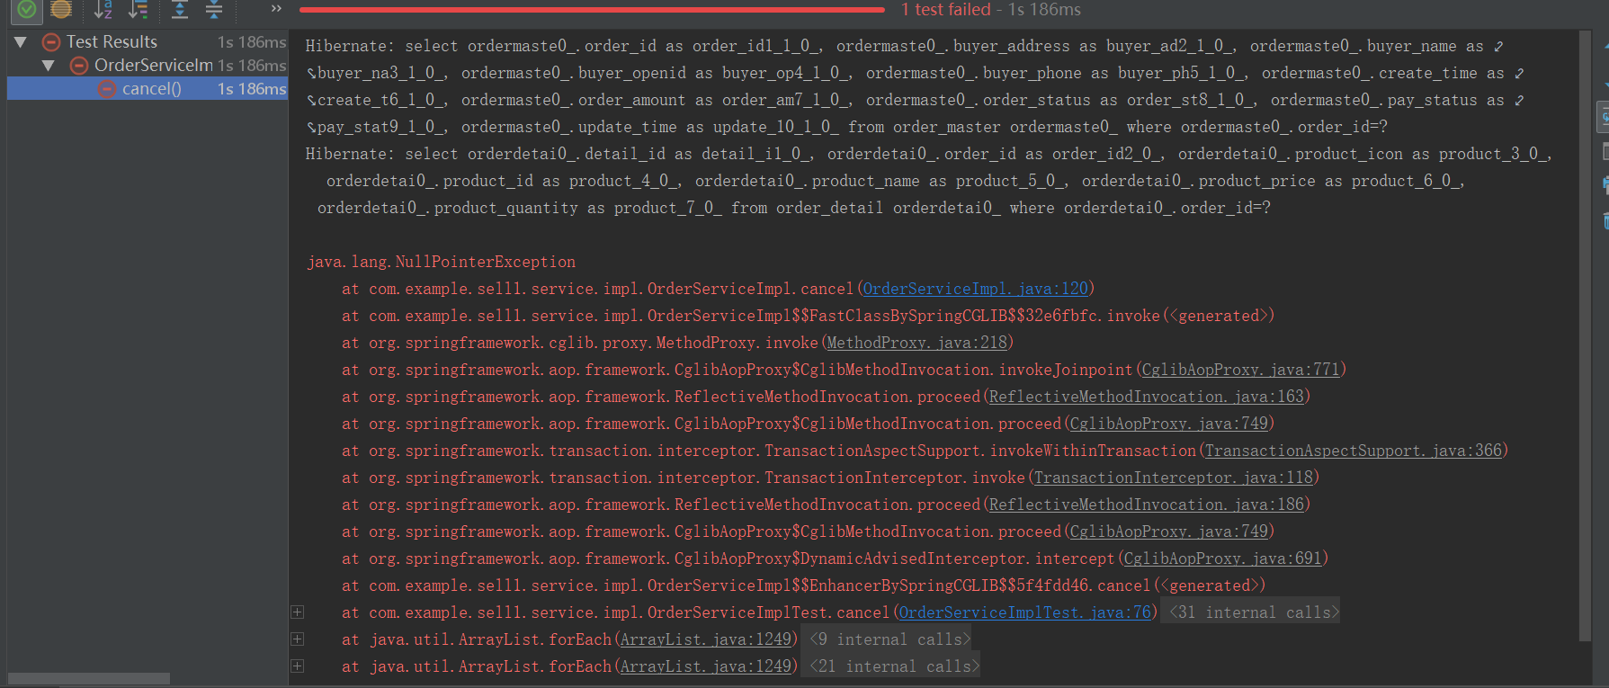Collapse all test nodes icon
Screen dimensions: 1609x688
(214, 9)
